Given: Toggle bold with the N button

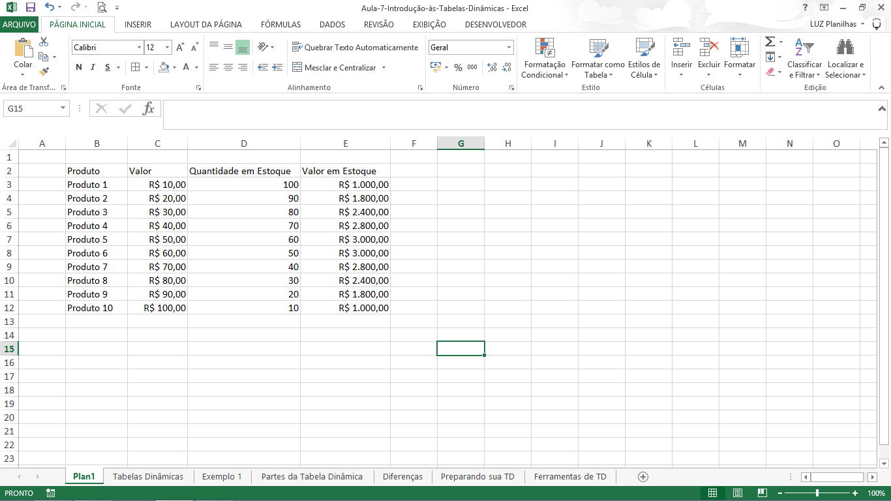Looking at the screenshot, I should pos(78,67).
